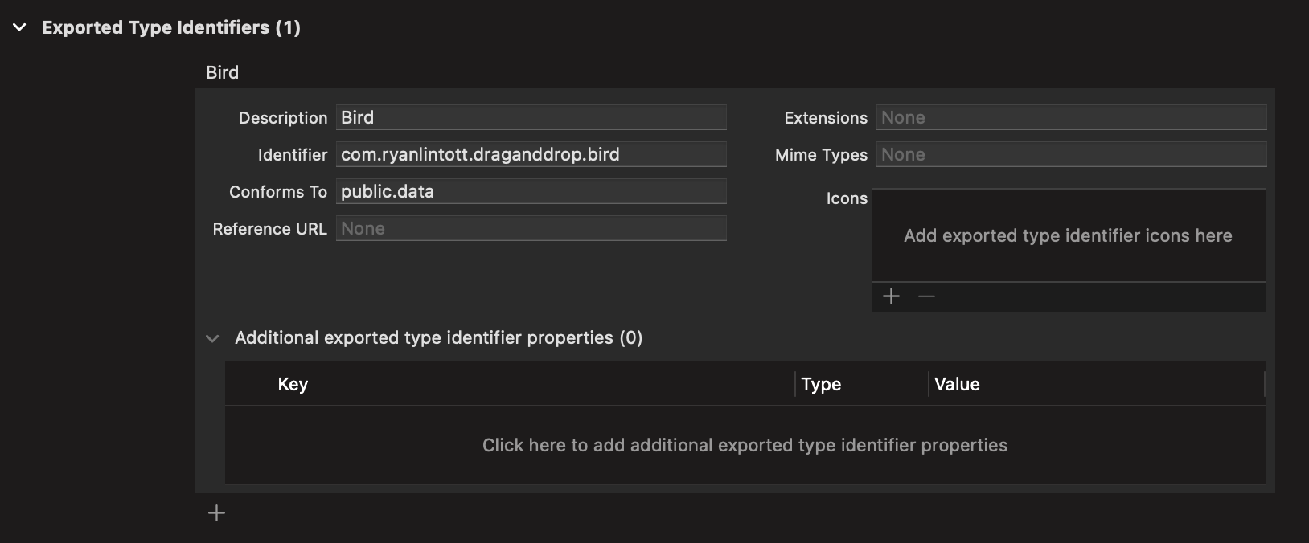Edit the Identifier field com.ryanlintott.draganddrop.bird
The width and height of the screenshot is (1309, 543).
[531, 154]
